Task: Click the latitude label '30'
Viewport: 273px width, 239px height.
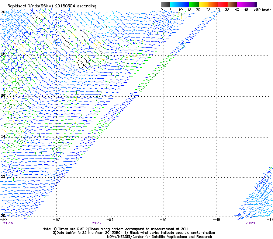Action: point(3,12)
